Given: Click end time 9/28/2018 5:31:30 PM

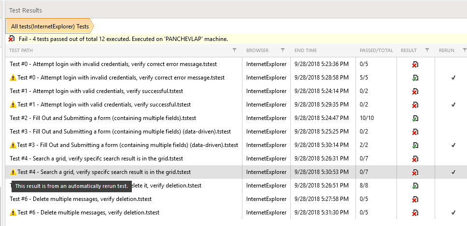Looking at the screenshot, I should click(321, 213).
